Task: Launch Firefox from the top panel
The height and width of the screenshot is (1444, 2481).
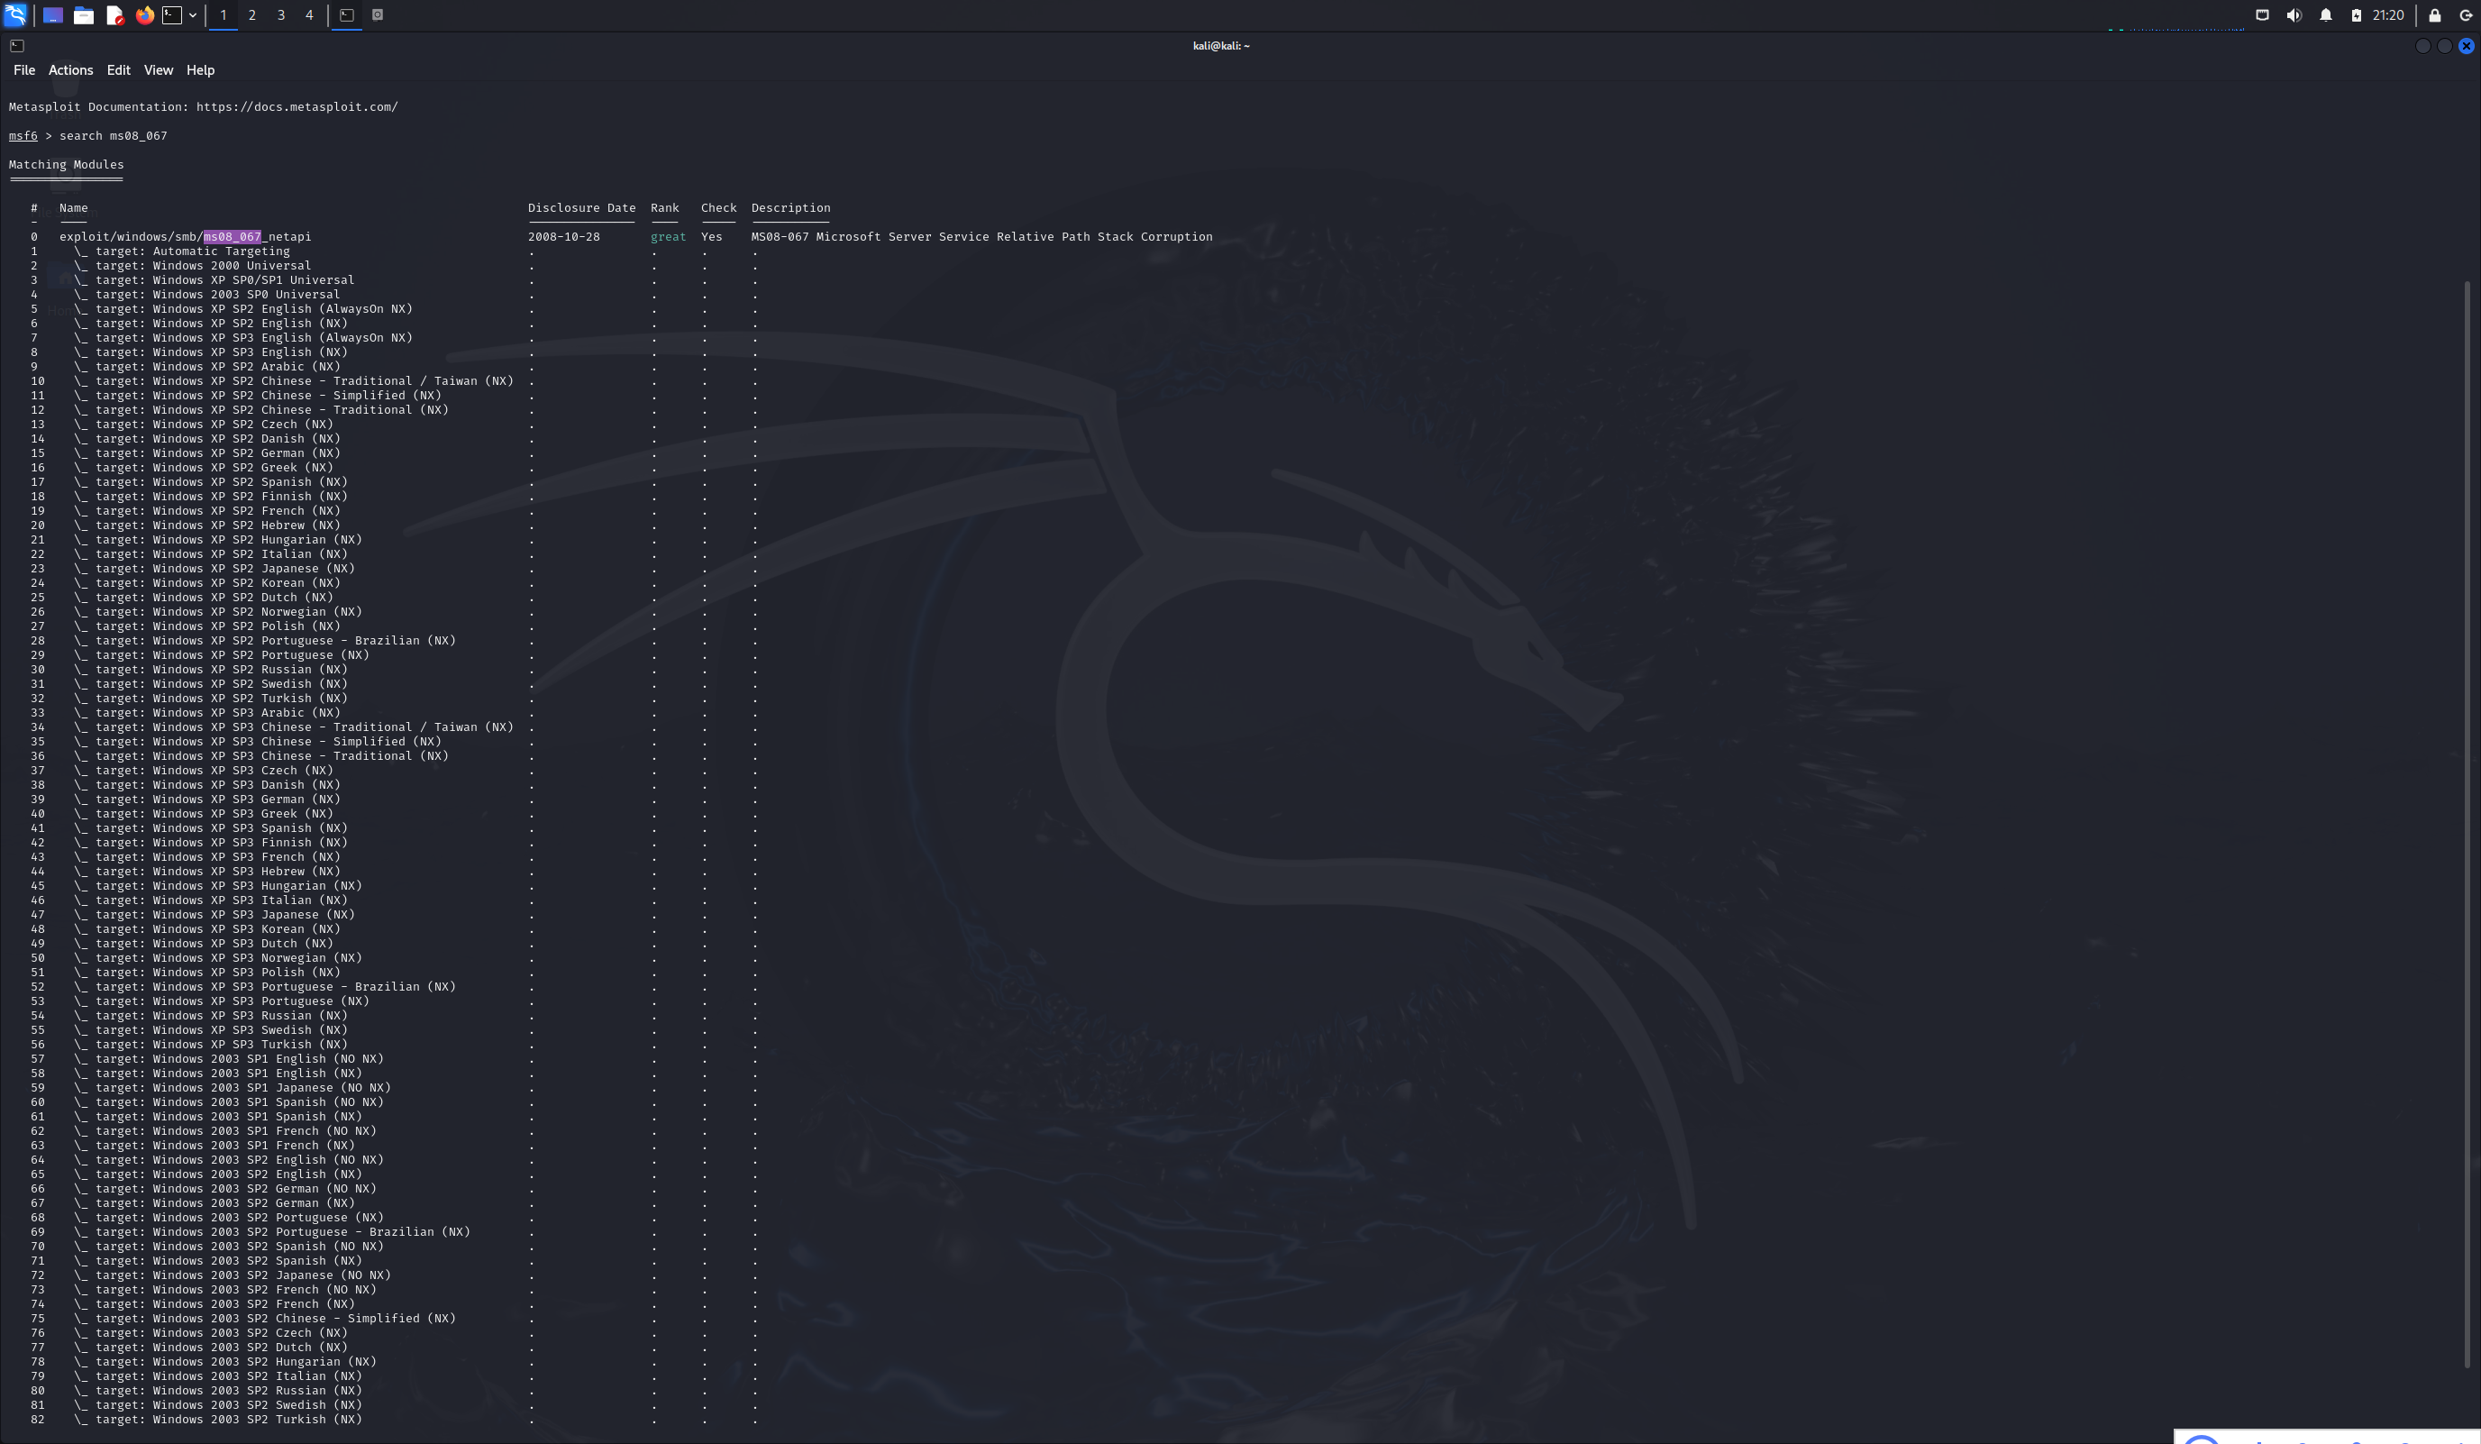Action: [x=145, y=14]
